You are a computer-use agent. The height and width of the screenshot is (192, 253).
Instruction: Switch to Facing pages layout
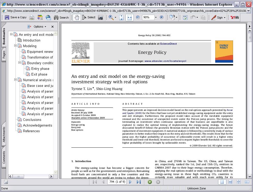247,182
